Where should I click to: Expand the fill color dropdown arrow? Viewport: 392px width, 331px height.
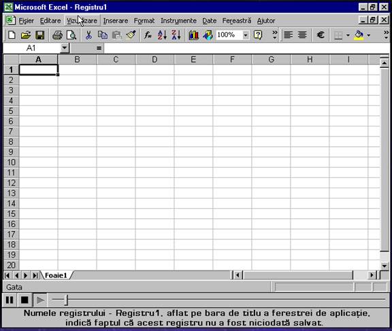point(368,35)
